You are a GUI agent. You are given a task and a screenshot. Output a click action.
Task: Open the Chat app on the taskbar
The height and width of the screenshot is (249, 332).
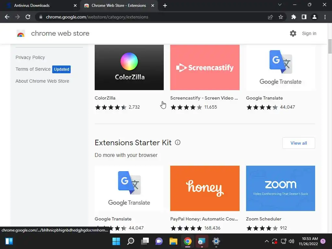tap(159, 241)
